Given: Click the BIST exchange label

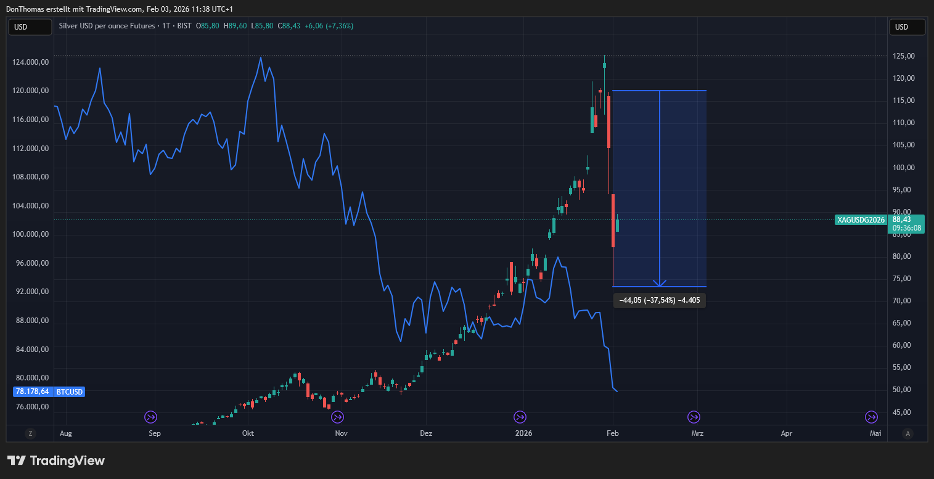Looking at the screenshot, I should (184, 26).
